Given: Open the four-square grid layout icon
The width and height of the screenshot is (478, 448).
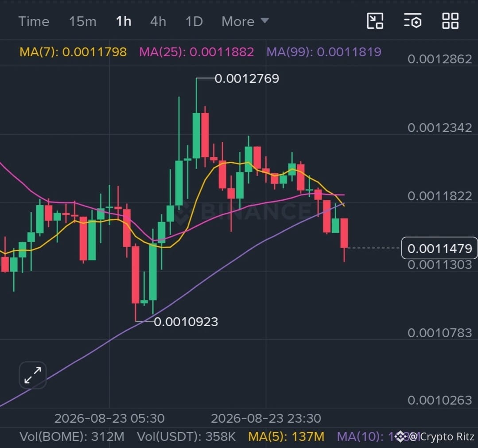Looking at the screenshot, I should 450,21.
